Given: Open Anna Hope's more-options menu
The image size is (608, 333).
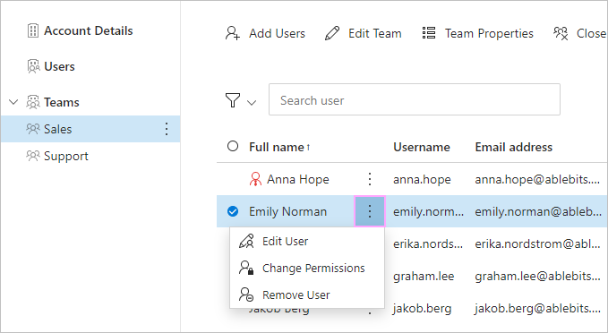Looking at the screenshot, I should coord(370,179).
